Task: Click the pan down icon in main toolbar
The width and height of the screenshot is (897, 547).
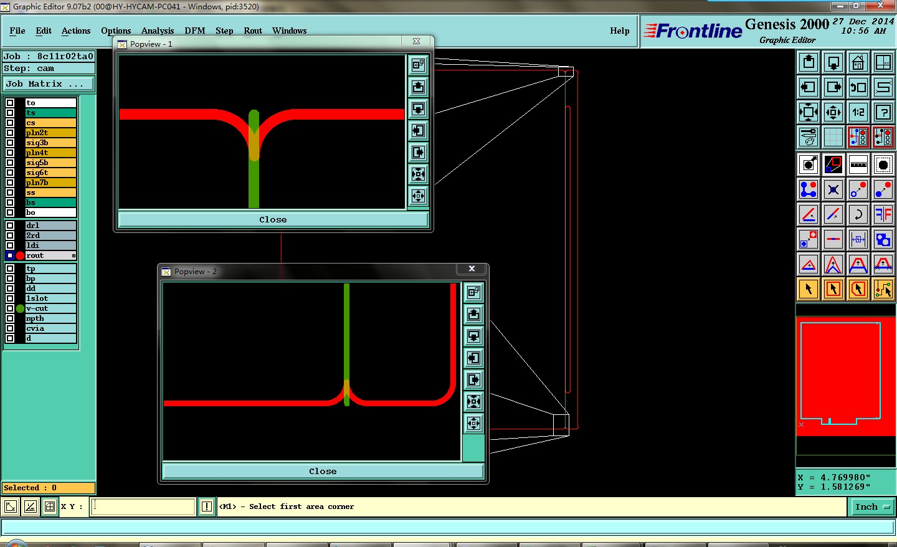Action: tap(833, 62)
